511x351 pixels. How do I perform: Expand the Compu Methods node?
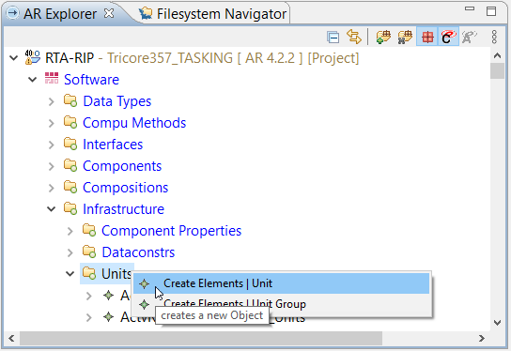51,123
